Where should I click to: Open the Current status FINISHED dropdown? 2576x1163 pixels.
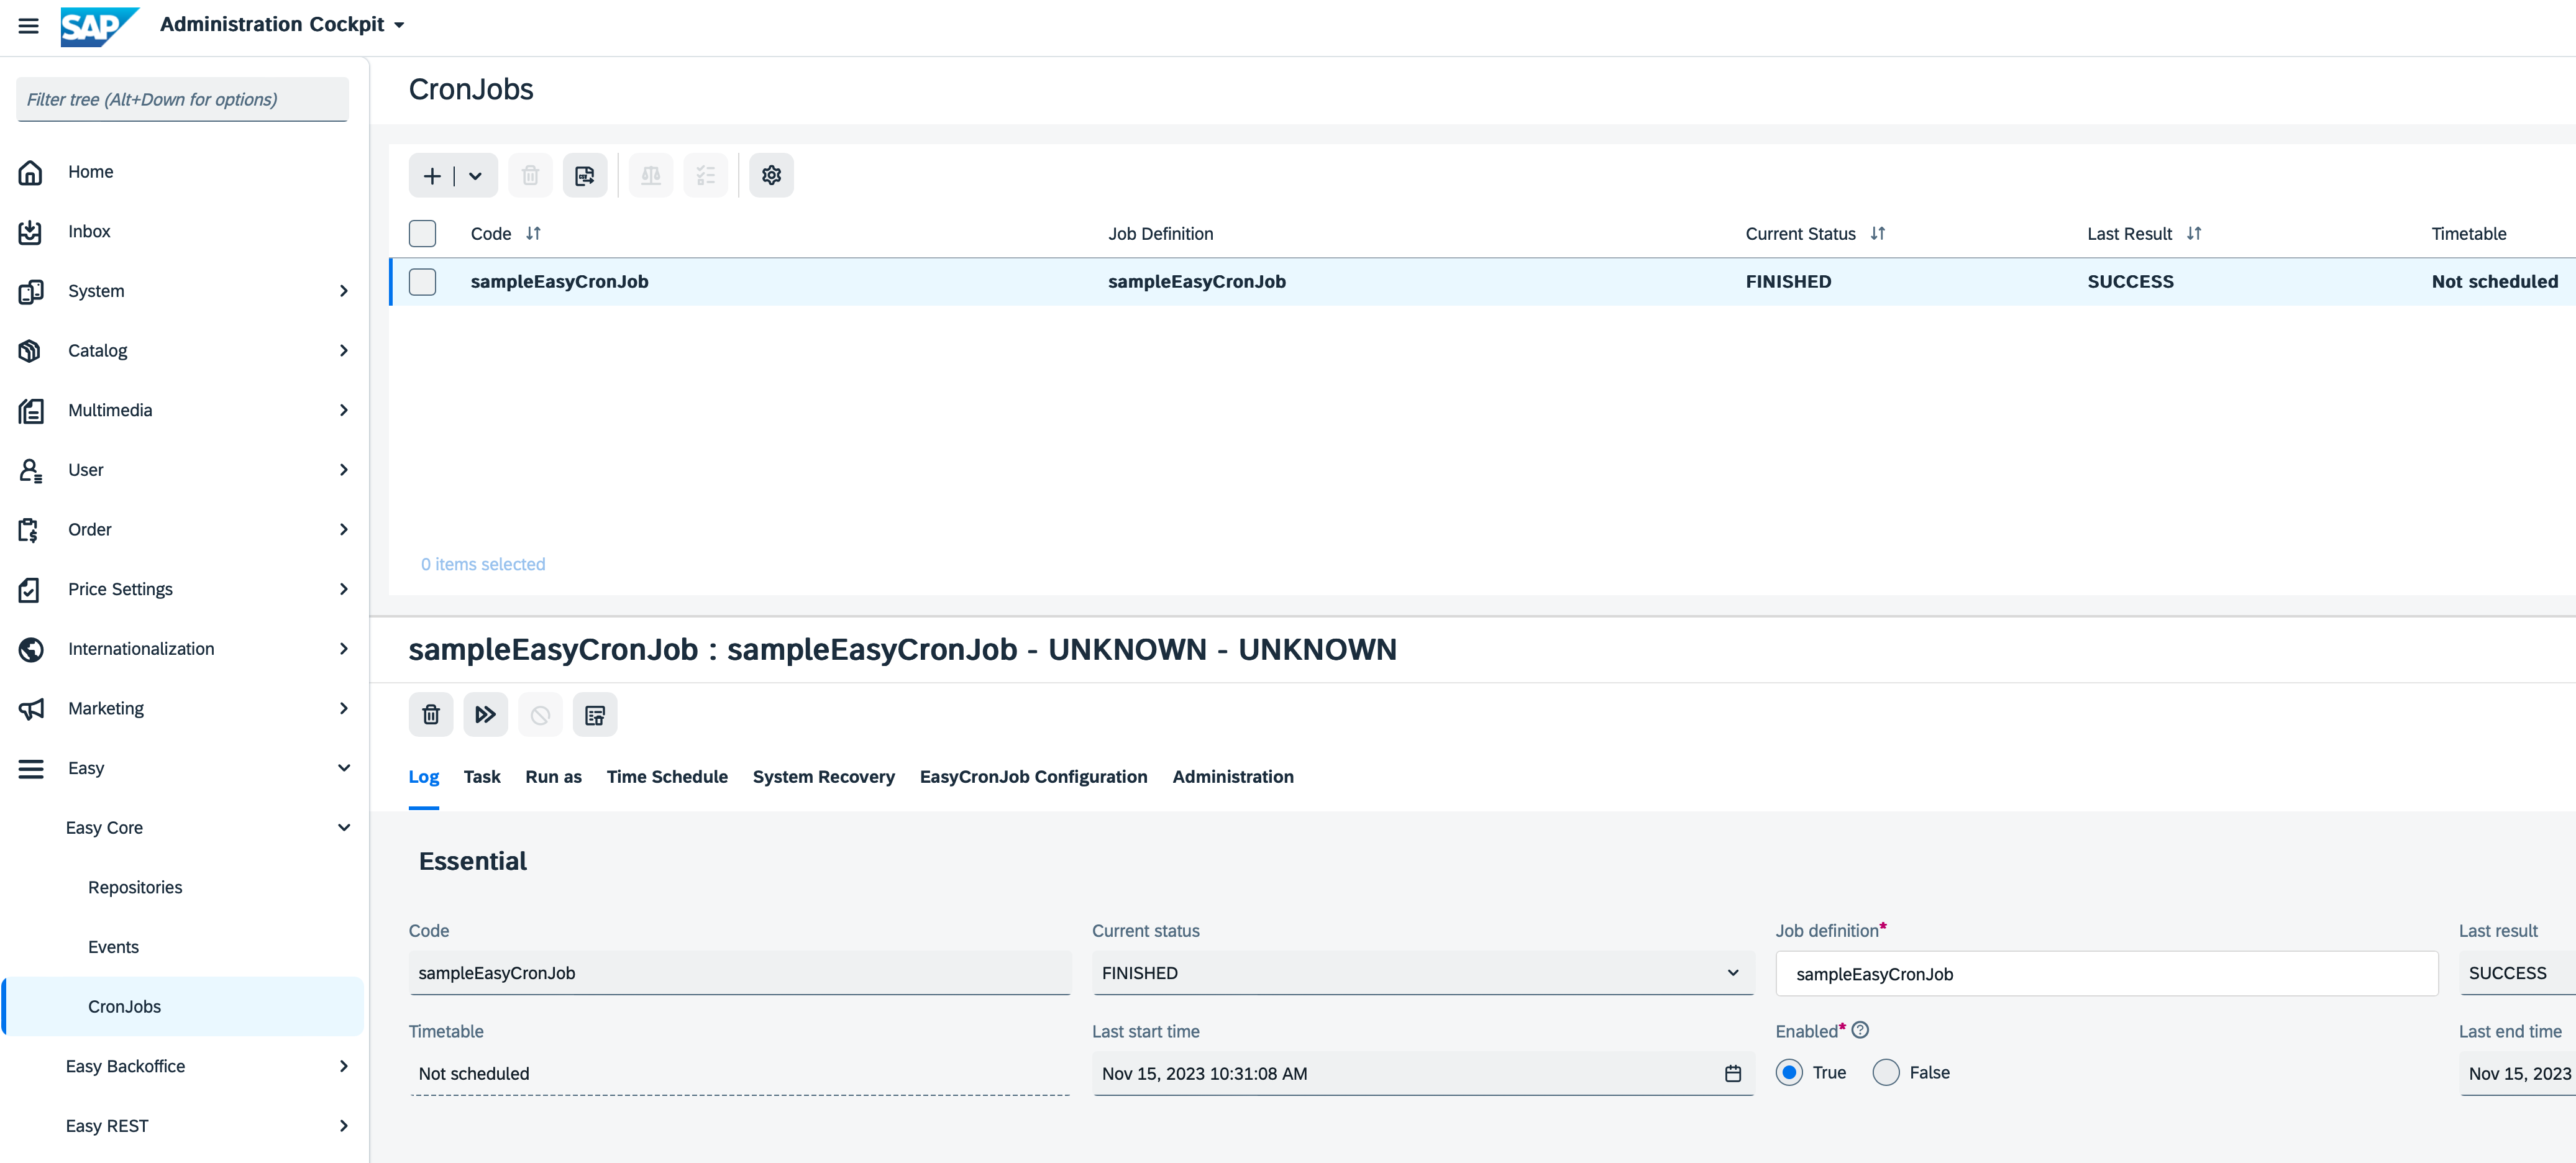(1732, 973)
